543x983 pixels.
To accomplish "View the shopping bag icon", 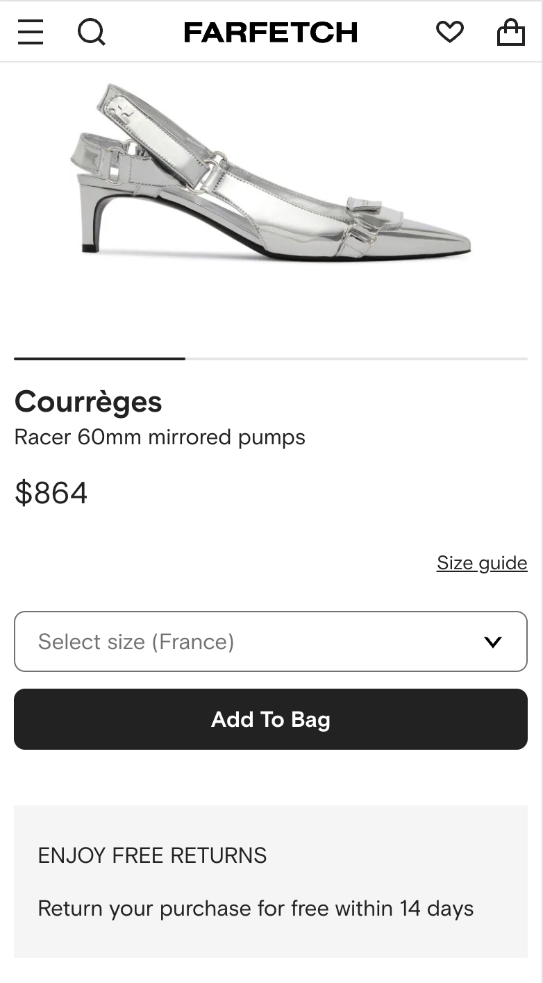I will click(x=510, y=32).
